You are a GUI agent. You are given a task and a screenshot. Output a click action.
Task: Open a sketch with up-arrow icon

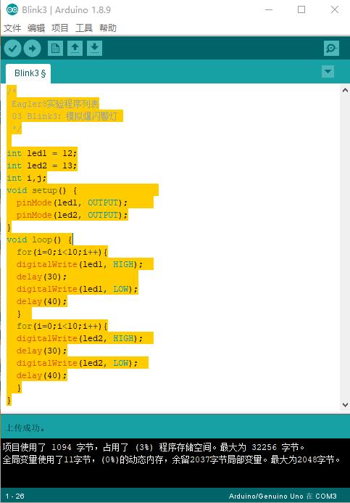(x=75, y=49)
